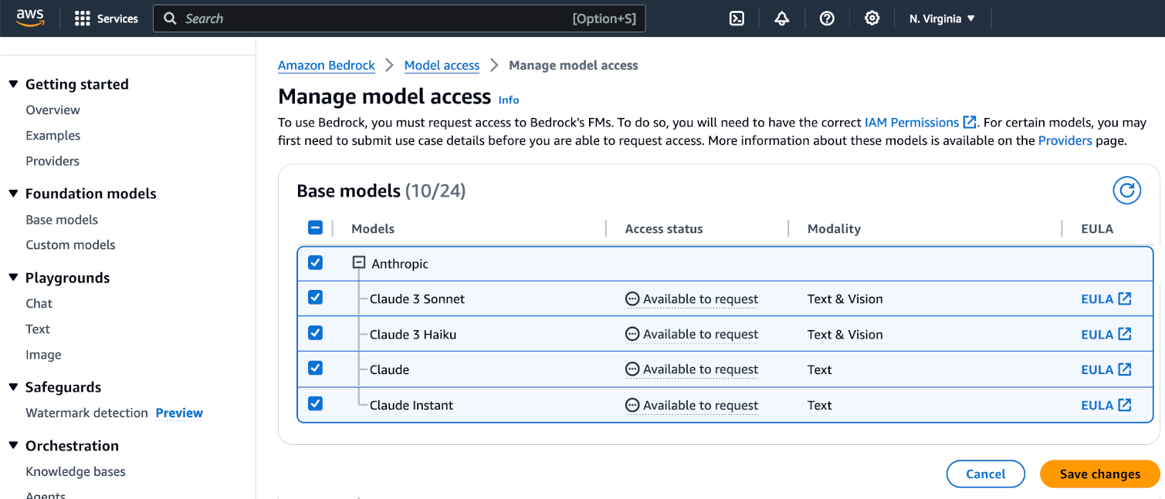Follow the IAM Permissions link
This screenshot has width=1165, height=499.
tap(912, 122)
